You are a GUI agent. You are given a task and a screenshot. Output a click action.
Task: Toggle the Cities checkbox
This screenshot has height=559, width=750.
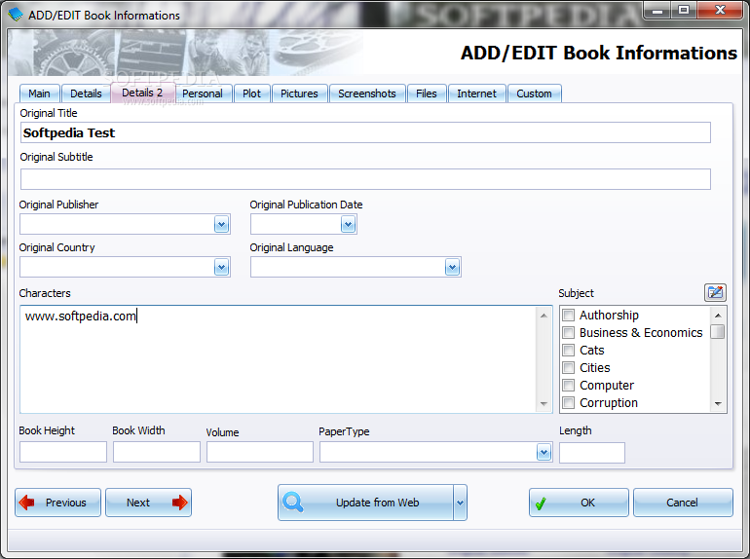(568, 368)
